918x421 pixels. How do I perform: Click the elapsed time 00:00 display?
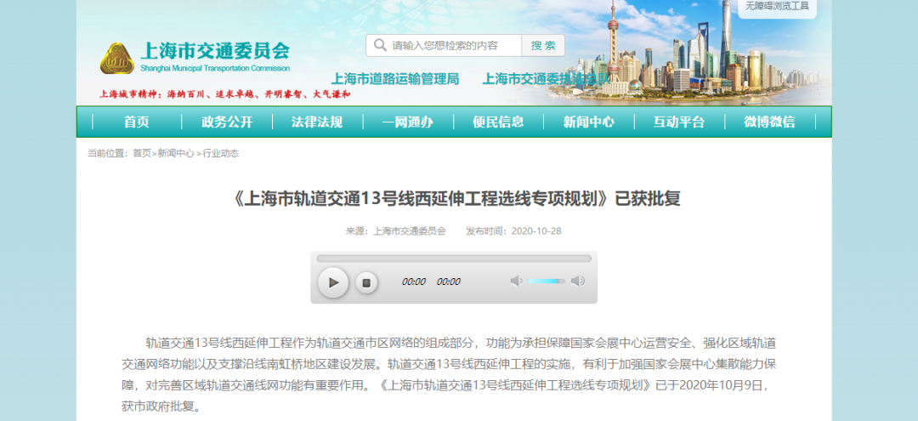click(x=413, y=282)
